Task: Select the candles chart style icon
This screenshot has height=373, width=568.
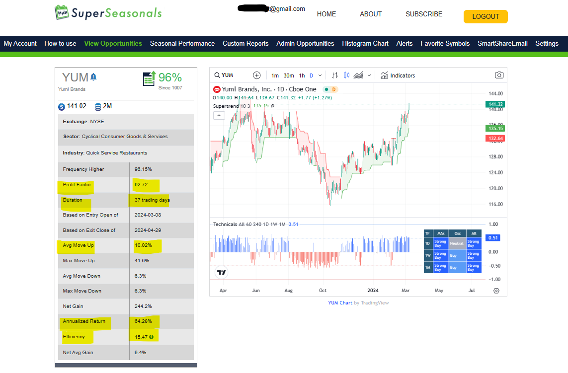Action: (346, 75)
